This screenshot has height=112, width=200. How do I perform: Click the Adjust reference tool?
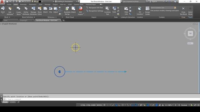(56, 10)
